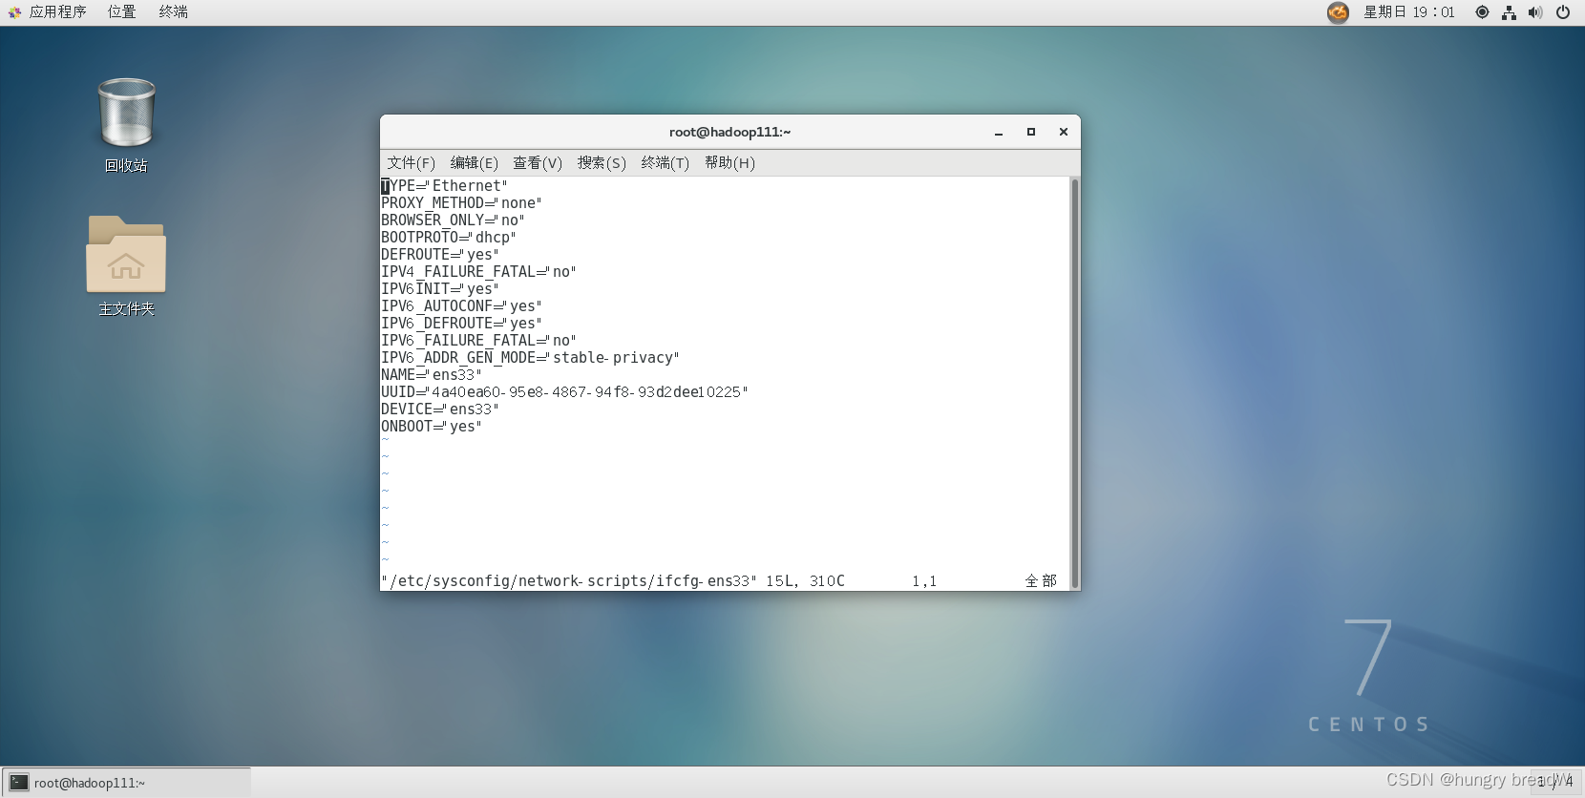The width and height of the screenshot is (1585, 798).
Task: Maximize the terminal window
Action: coord(1031,133)
